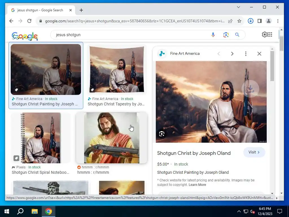289x217 pixels.
Task: Open Chrome three-dot menu
Action: point(278,21)
